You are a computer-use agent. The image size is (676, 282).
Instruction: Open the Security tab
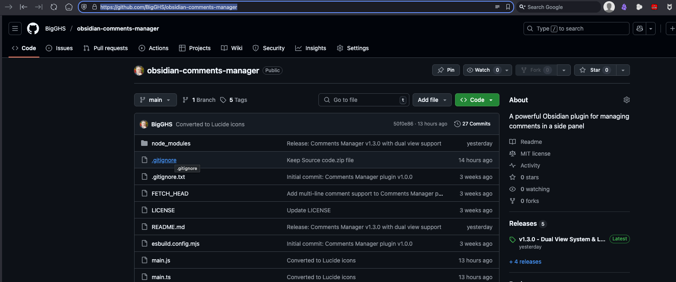click(269, 48)
